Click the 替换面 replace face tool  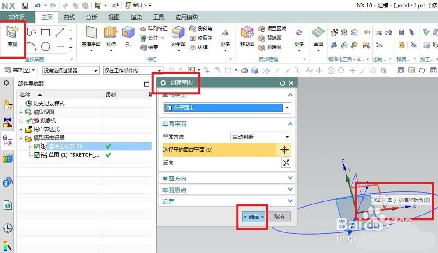coord(270,38)
